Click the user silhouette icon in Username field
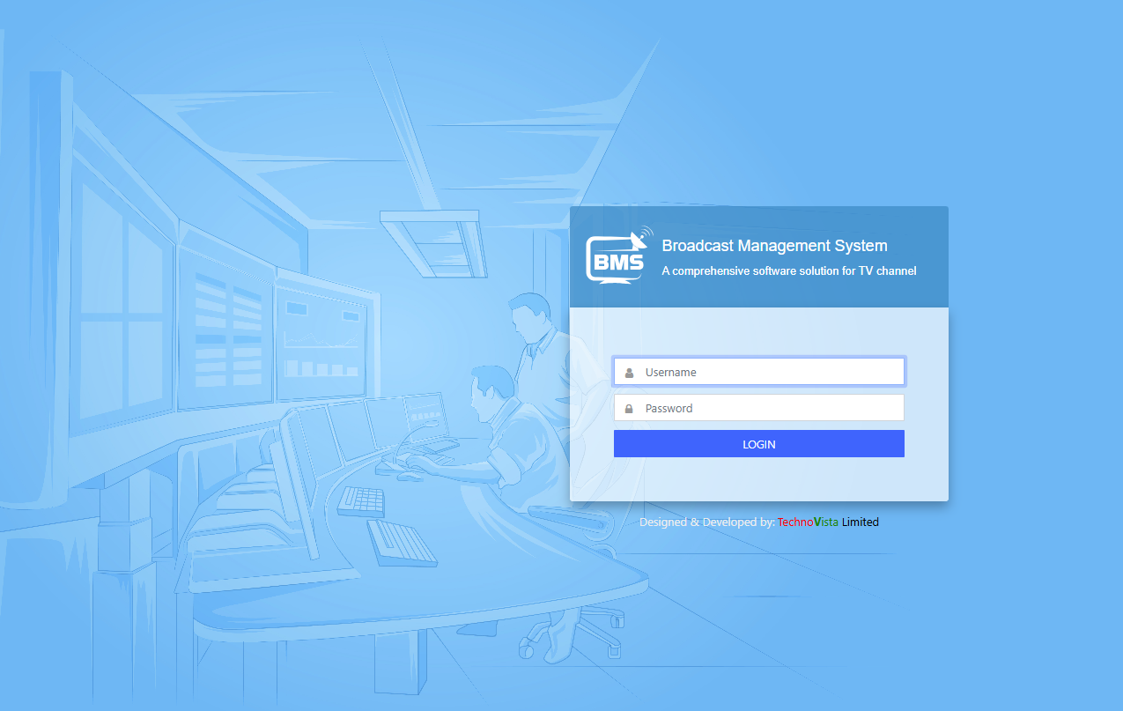 click(629, 373)
